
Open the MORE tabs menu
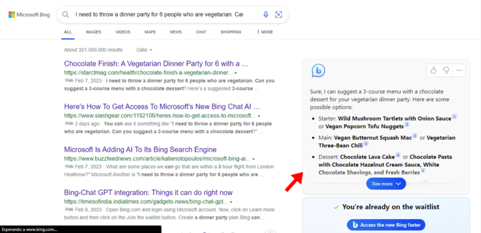tap(265, 32)
